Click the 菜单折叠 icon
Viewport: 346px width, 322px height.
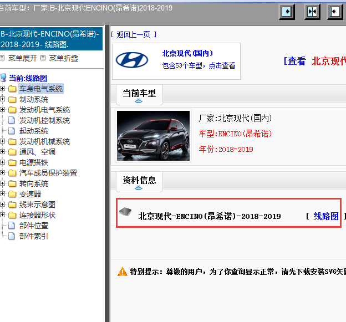tap(43, 58)
